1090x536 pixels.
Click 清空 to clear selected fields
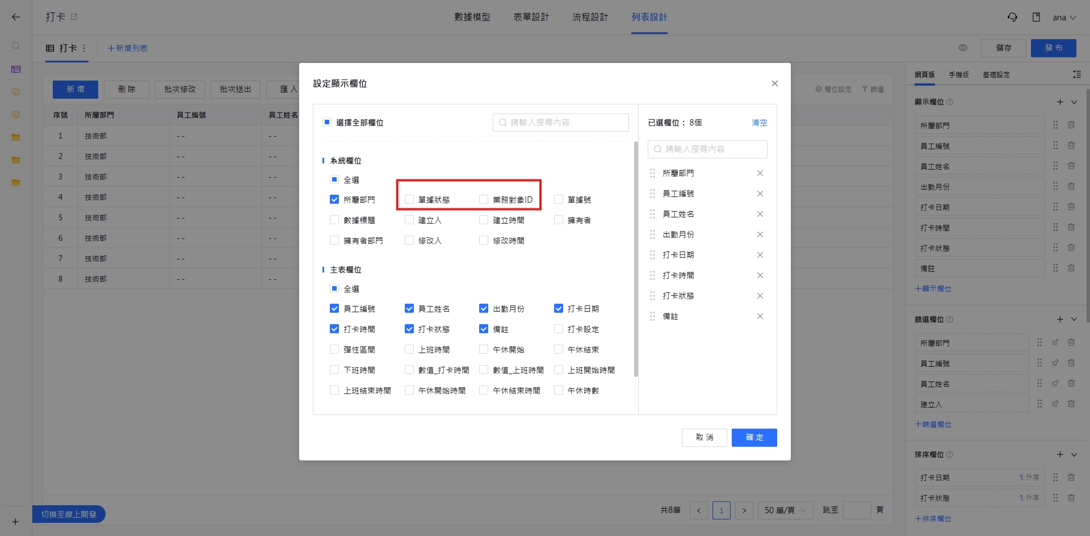pyautogui.click(x=760, y=123)
